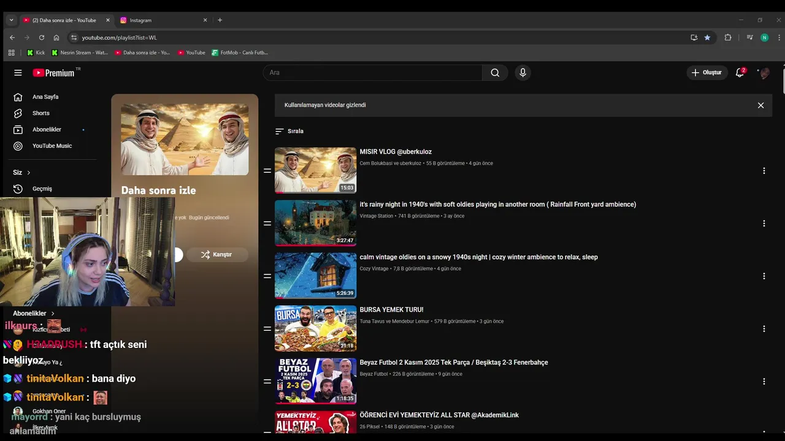Click the search magnifier button
Viewport: 785px width, 441px height.
pyautogui.click(x=495, y=72)
